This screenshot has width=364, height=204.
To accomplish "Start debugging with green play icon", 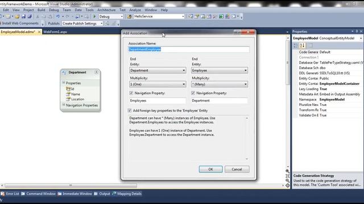I will pos(94,16).
